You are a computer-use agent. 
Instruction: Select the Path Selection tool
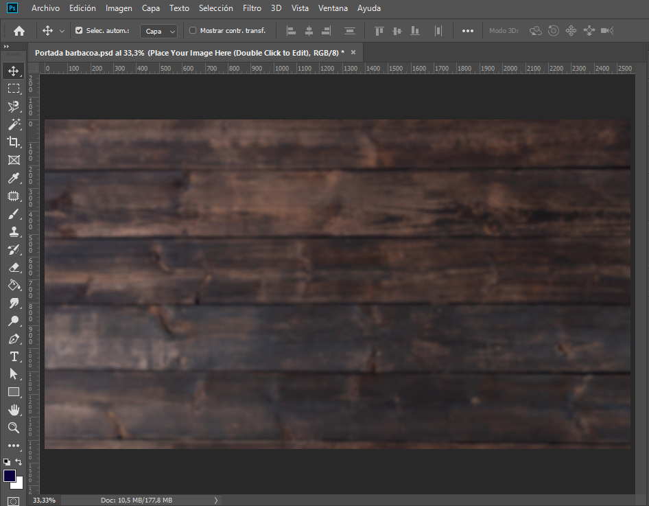pos(13,374)
